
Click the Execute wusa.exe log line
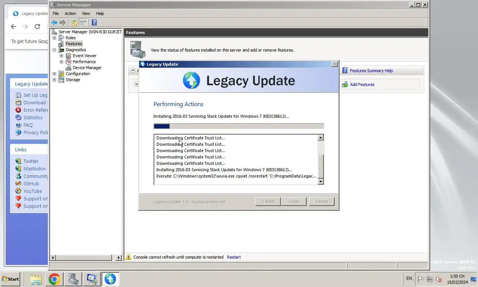click(x=236, y=176)
